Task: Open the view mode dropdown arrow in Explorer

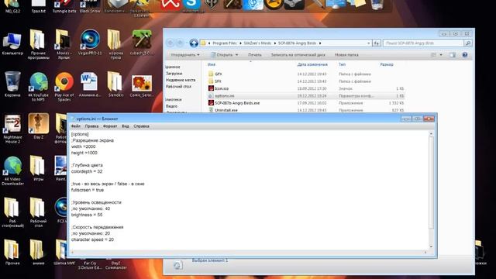Action: tap(441, 55)
